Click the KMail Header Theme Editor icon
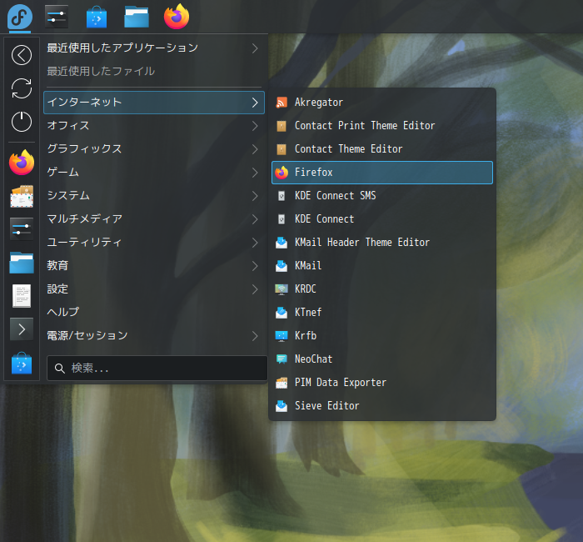 pyautogui.click(x=282, y=243)
